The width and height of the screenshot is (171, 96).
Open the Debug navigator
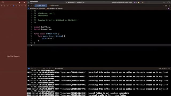click(x=19, y=6)
